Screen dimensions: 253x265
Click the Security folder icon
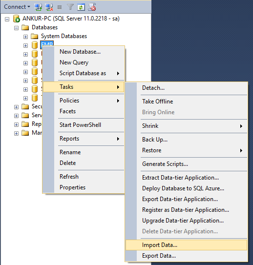click(25, 106)
